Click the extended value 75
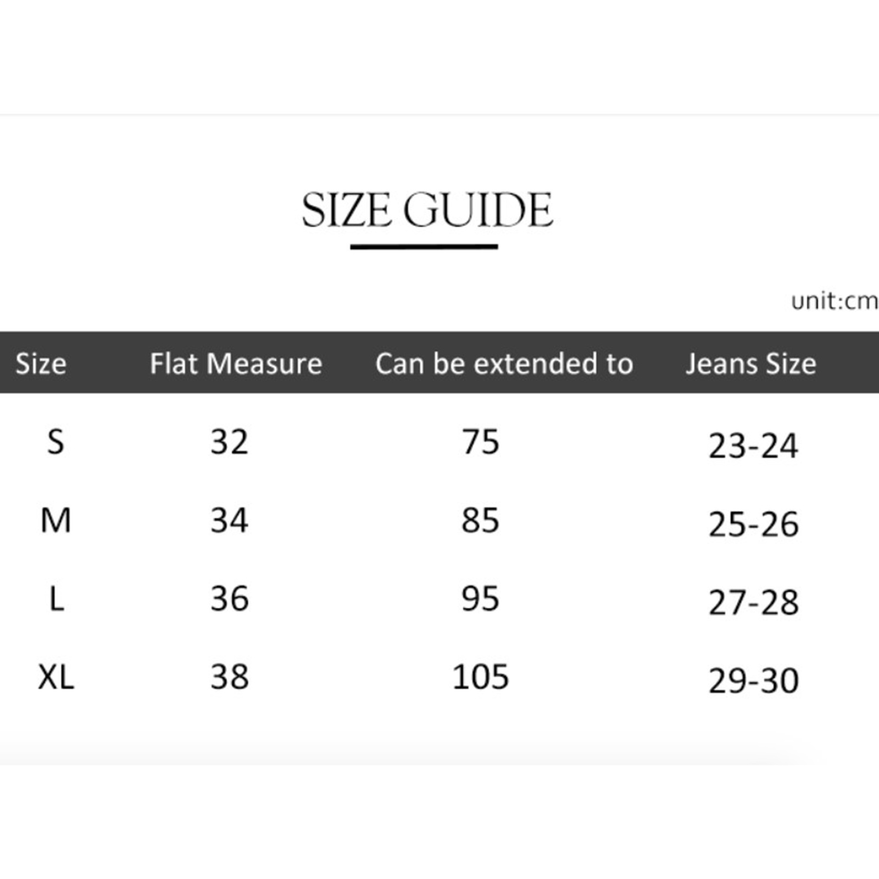This screenshot has width=879, height=879. 480,442
